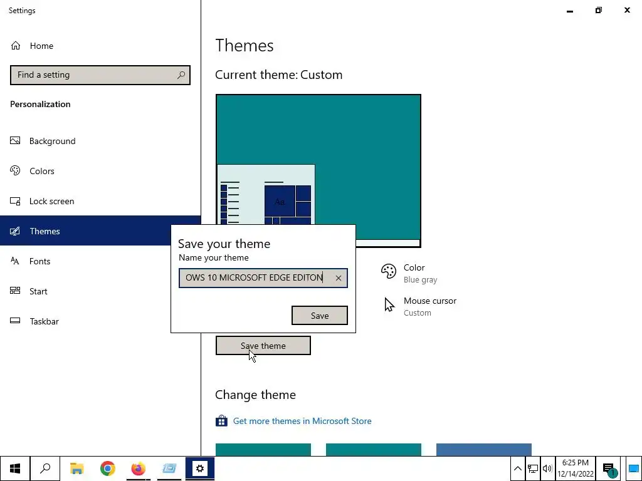Viewport: 642px width, 481px height.
Task: Click the Lock screen sidebar icon
Action: click(x=15, y=201)
